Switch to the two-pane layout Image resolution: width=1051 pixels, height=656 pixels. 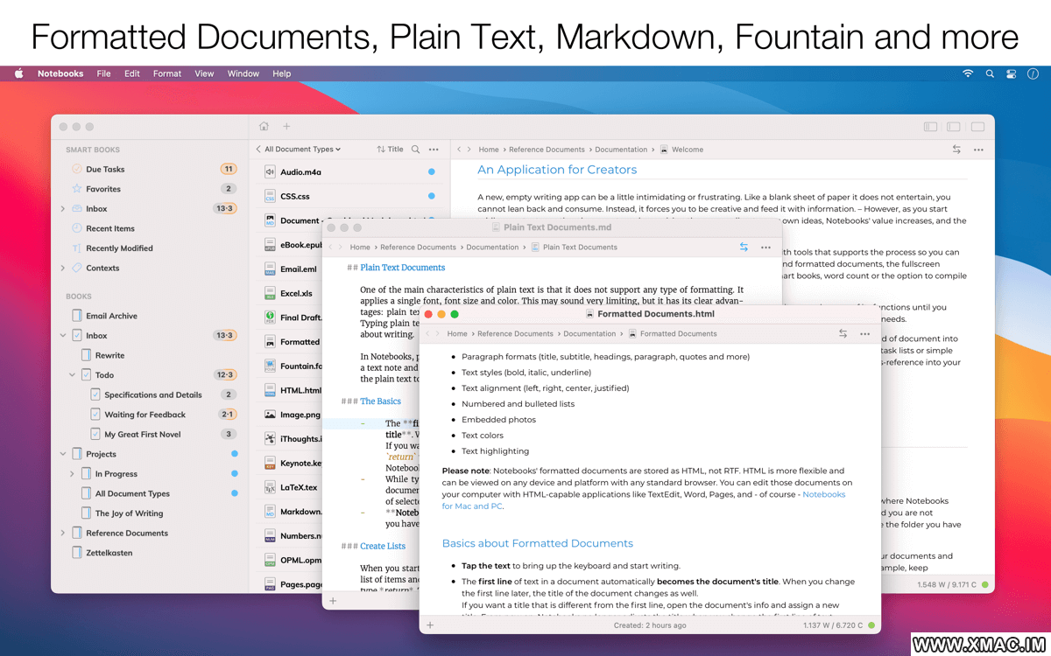954,127
